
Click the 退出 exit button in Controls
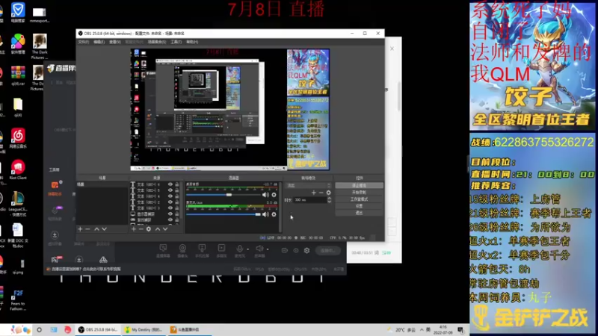point(359,213)
